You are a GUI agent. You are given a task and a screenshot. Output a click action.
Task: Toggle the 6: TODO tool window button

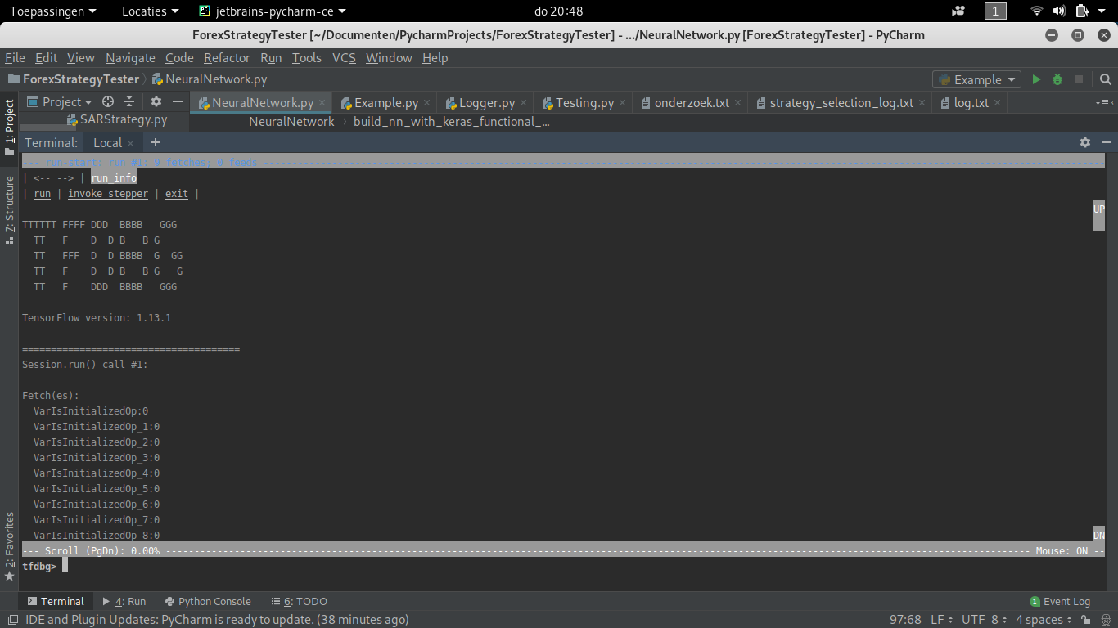299,601
